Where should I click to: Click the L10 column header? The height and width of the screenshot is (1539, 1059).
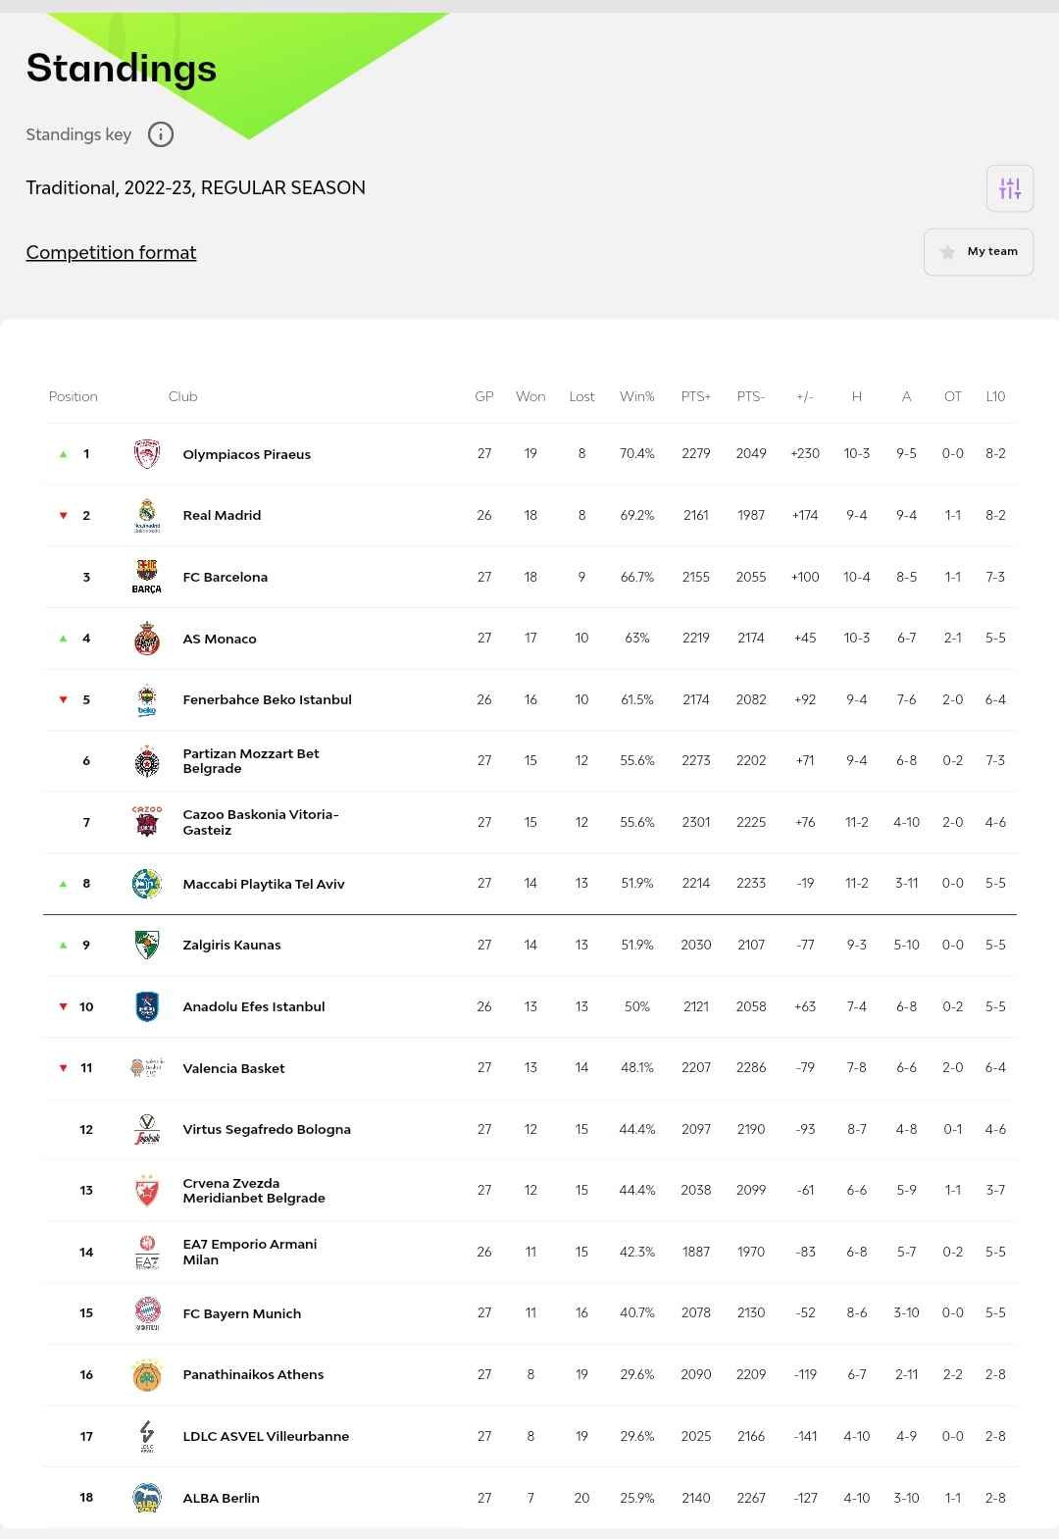coord(995,396)
